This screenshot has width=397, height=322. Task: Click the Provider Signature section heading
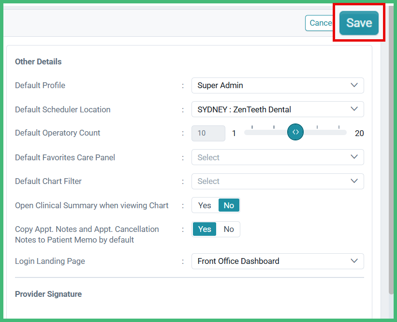click(x=48, y=294)
